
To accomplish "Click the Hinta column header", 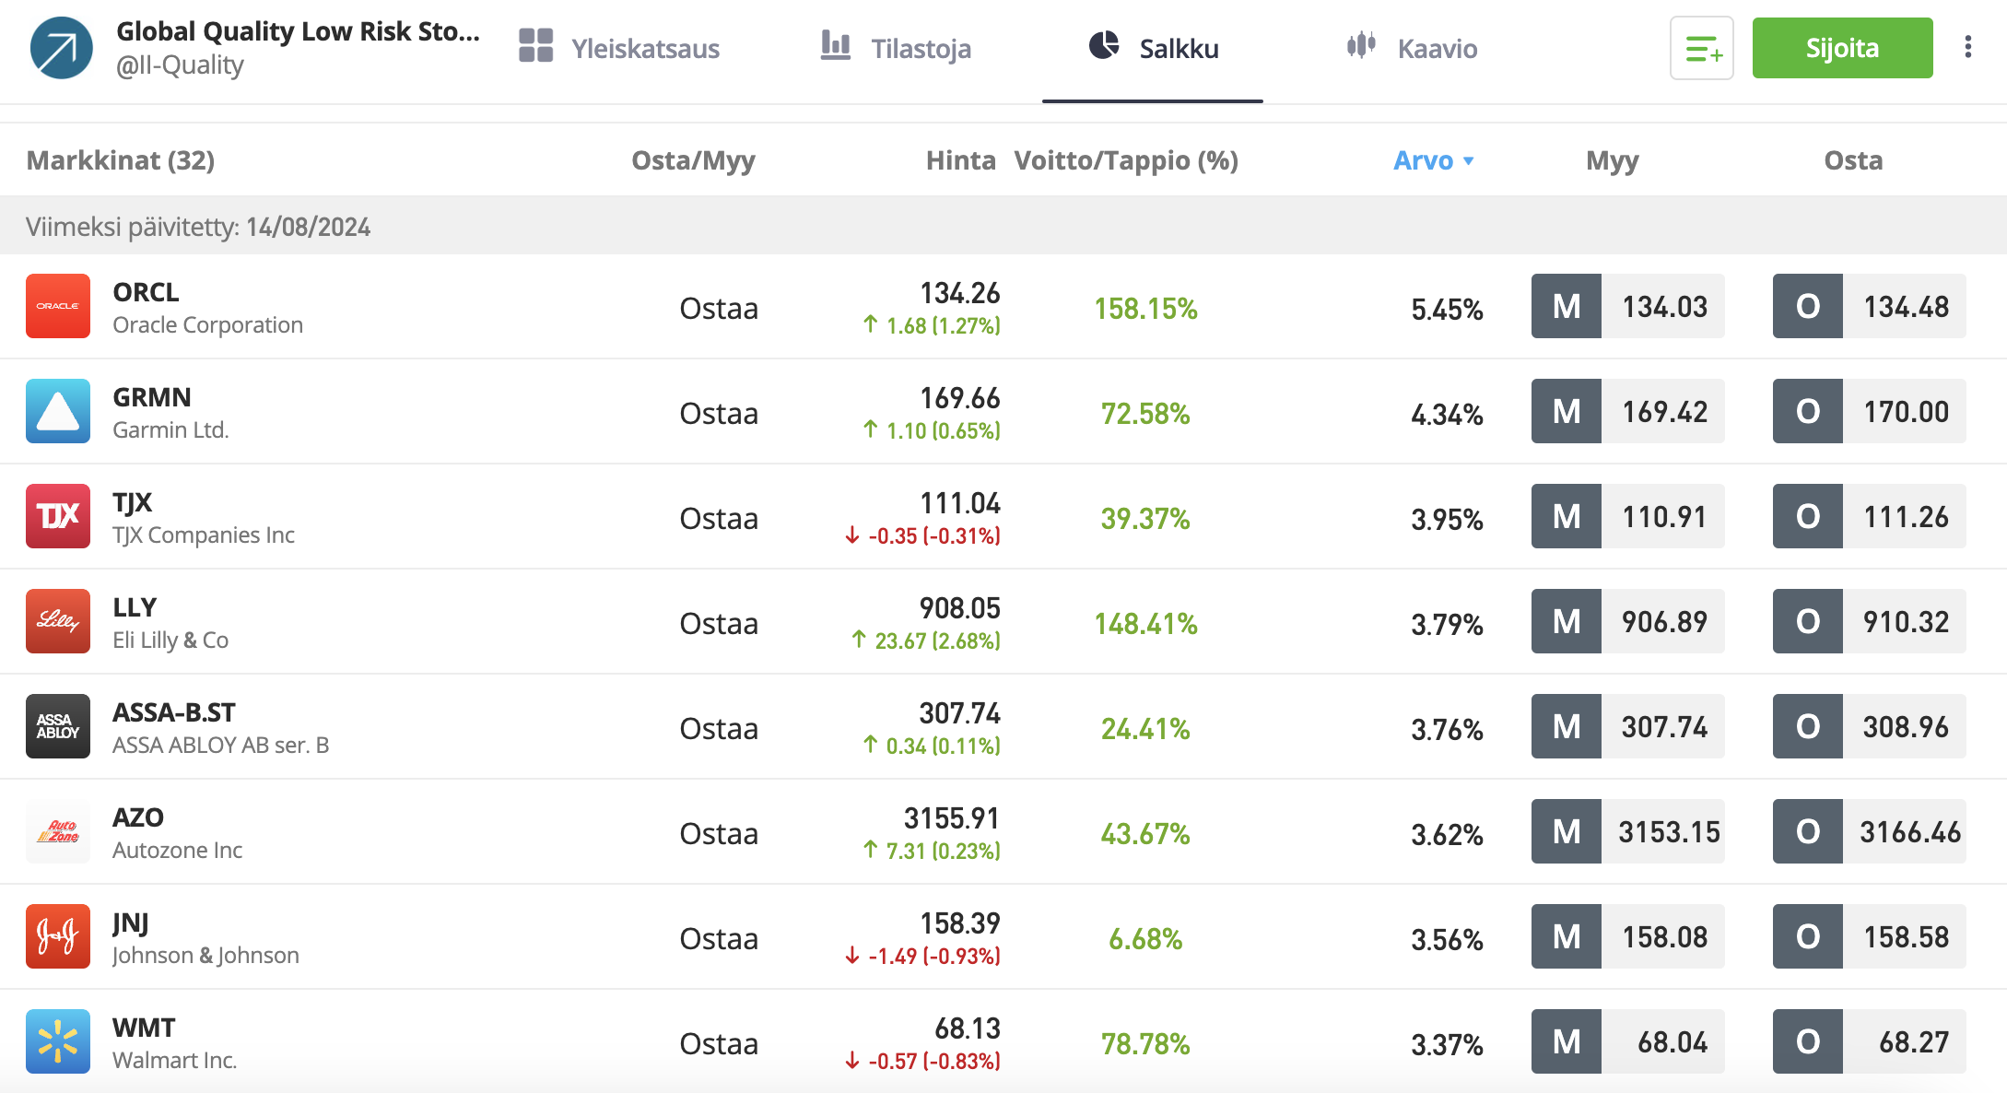I will point(960,160).
